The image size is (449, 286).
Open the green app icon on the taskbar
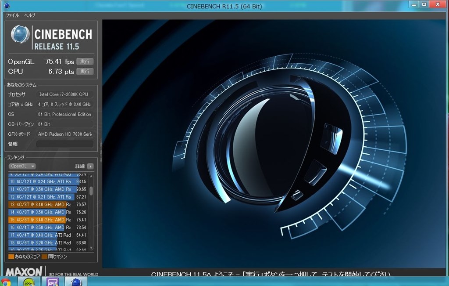[29, 282]
